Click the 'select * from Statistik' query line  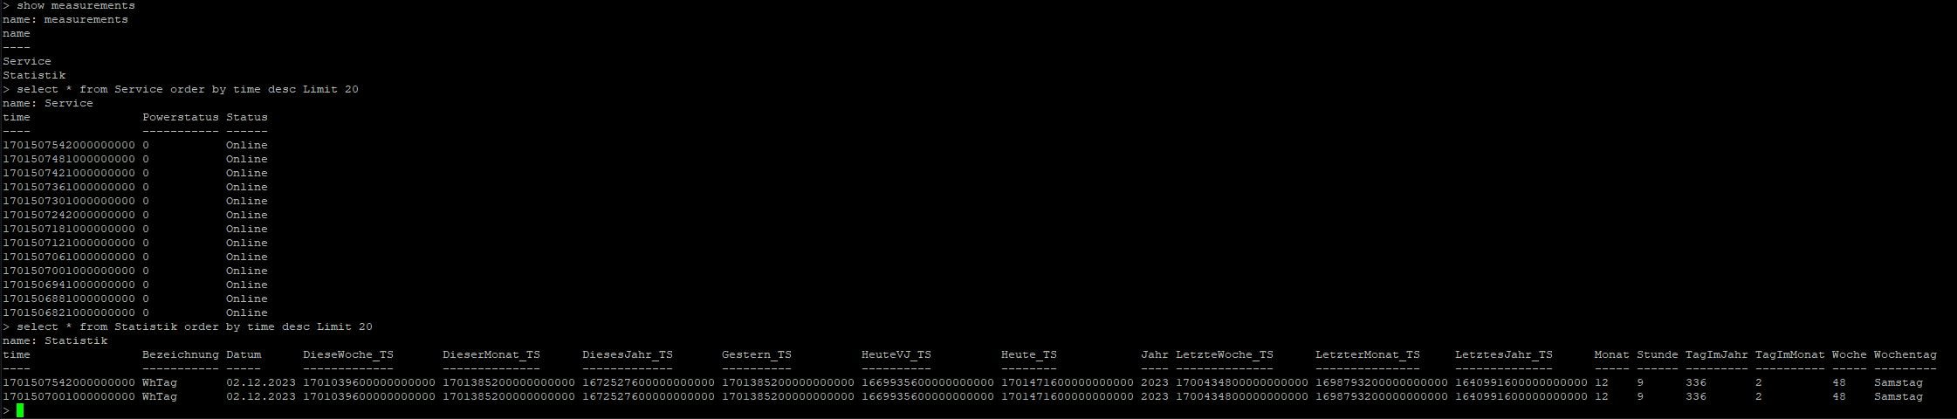[x=194, y=326]
